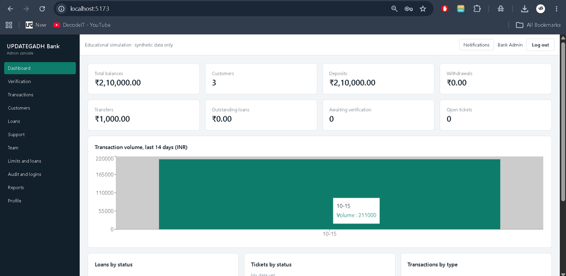
Task: Open the red hand ad-blocker extension
Action: (445, 9)
